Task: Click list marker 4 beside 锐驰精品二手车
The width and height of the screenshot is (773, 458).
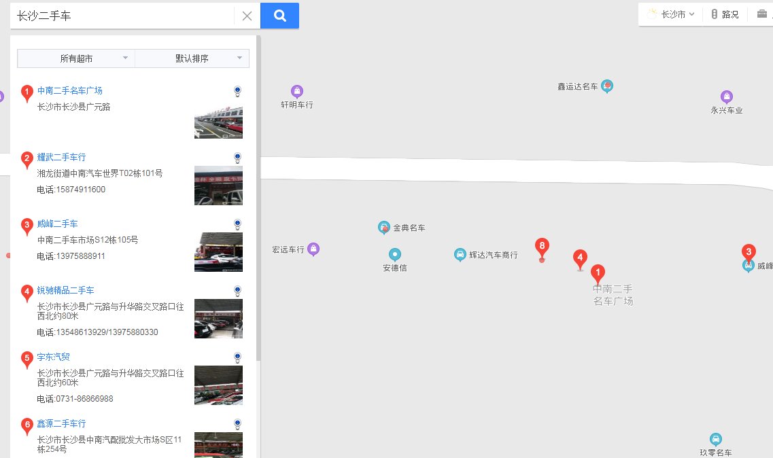Action: click(27, 292)
